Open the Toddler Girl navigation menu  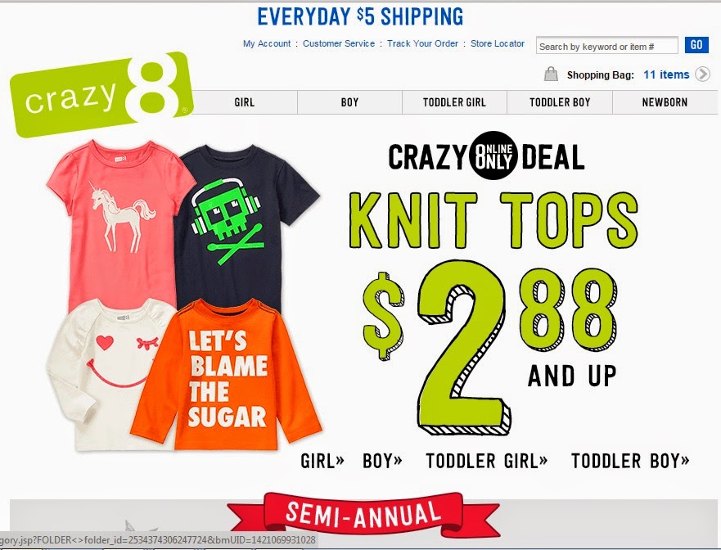click(454, 102)
